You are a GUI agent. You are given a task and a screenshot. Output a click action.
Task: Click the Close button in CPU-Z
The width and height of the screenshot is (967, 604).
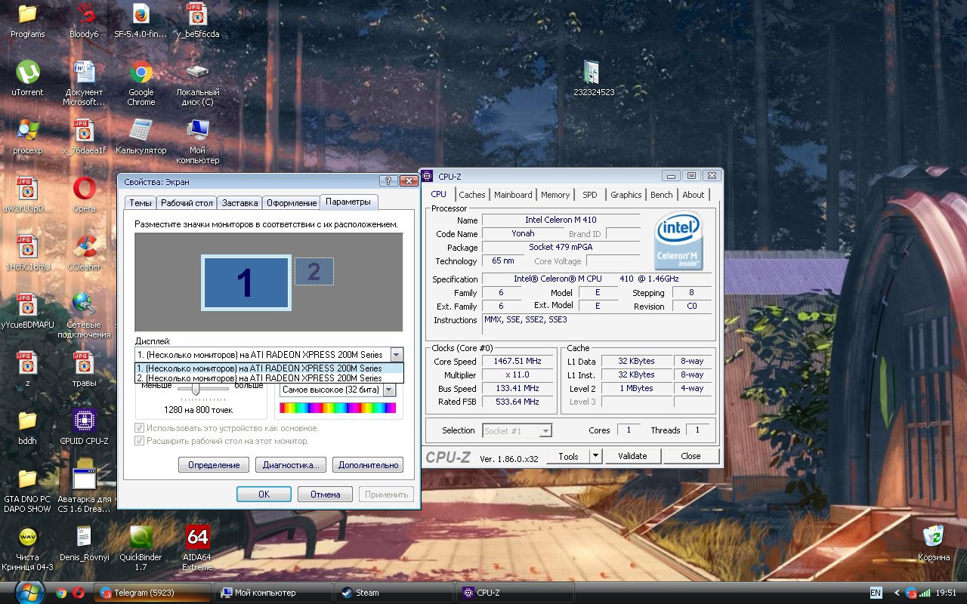pyautogui.click(x=690, y=456)
